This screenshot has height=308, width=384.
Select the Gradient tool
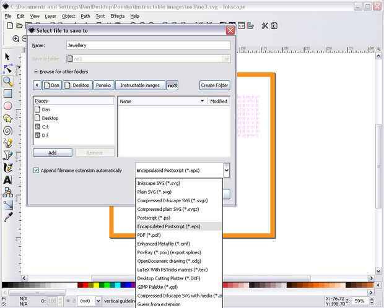[8, 205]
